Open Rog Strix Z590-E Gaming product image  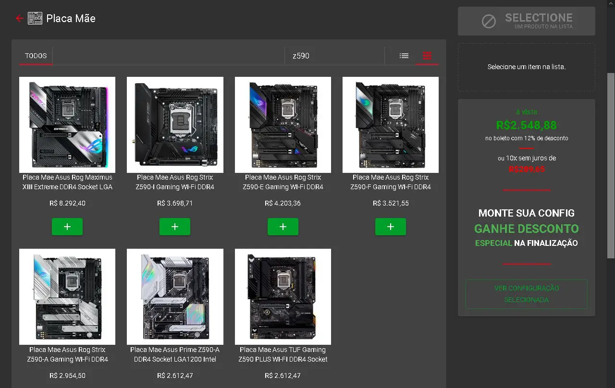click(x=283, y=125)
